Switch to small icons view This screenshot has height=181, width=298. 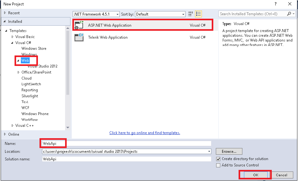tap(191, 14)
